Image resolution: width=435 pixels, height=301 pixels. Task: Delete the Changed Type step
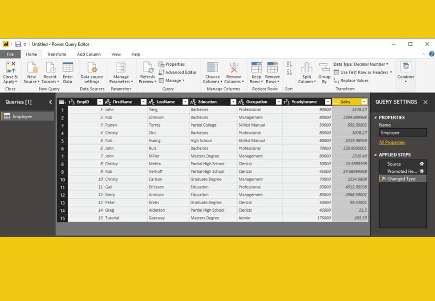[384, 179]
